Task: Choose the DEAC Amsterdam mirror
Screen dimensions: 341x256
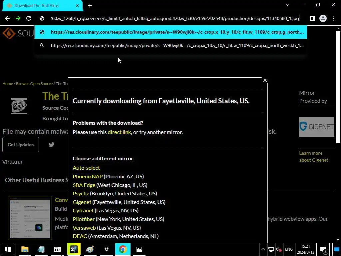Action: [x=80, y=236]
